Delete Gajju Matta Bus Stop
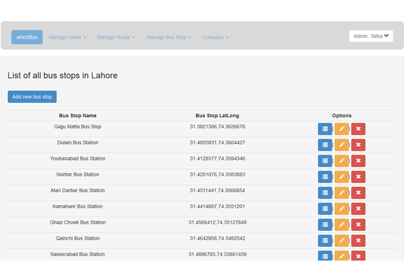The width and height of the screenshot is (404, 279). coord(358,129)
